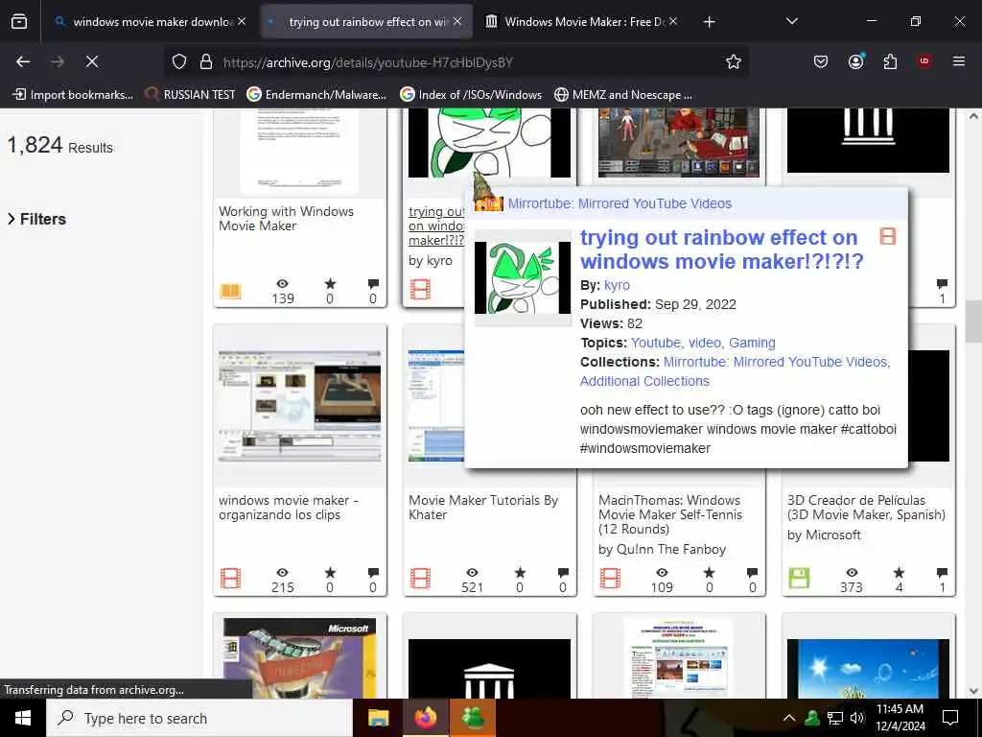982x737 pixels.
Task: Switch to the 'trying out rainbow effect' tab
Action: [x=366, y=22]
